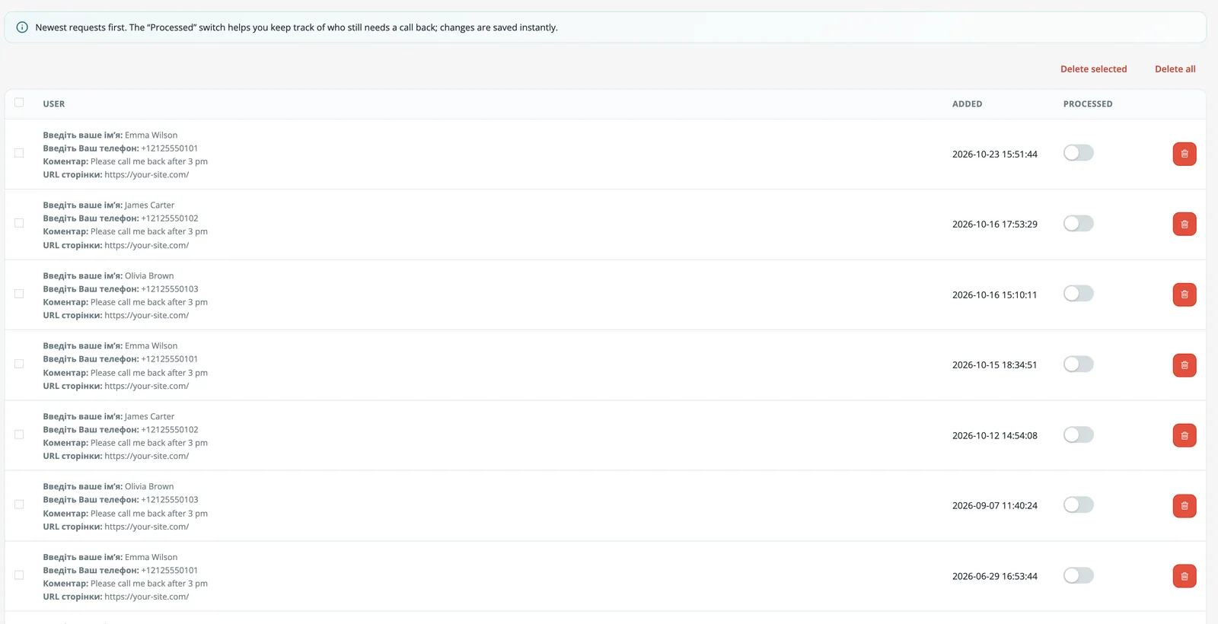This screenshot has height=624, width=1218.
Task: Tick the checkbox for the 2026-09-07 11:40:24 row
Action: click(19, 505)
